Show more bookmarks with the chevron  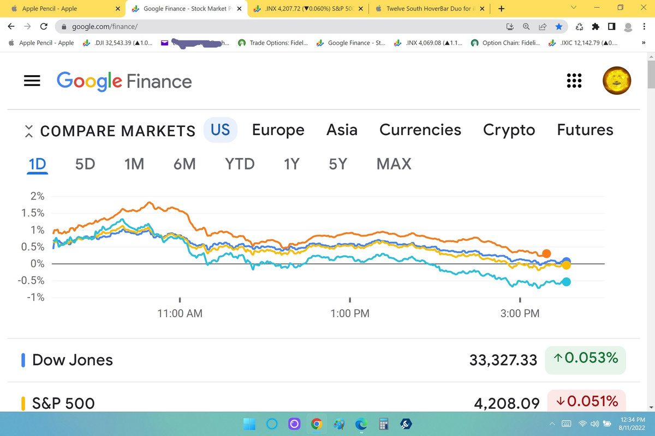(644, 43)
